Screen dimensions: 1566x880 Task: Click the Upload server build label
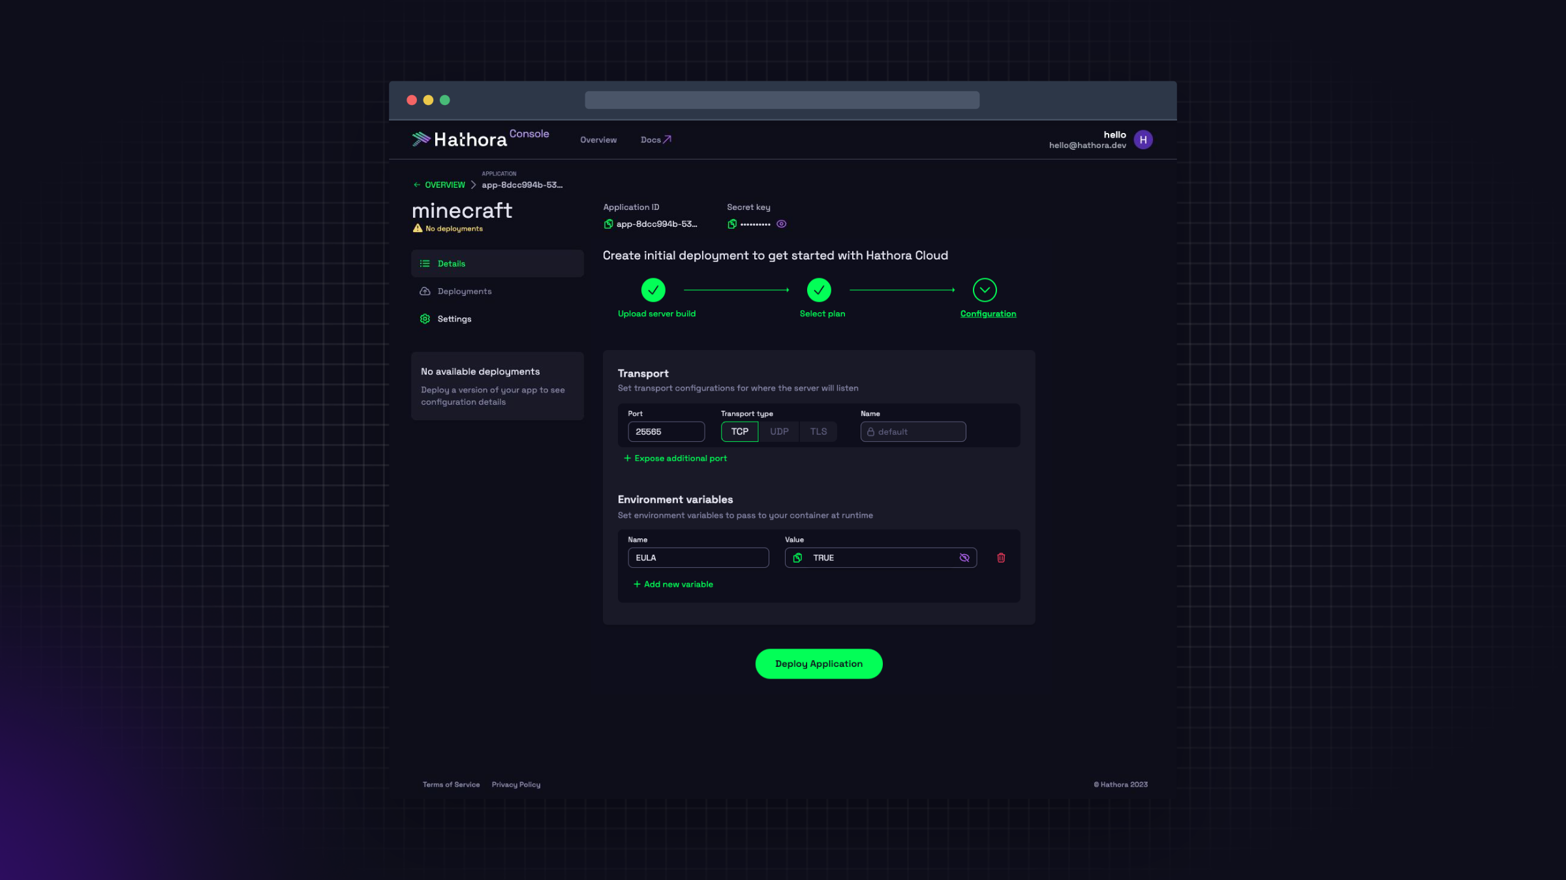point(656,314)
